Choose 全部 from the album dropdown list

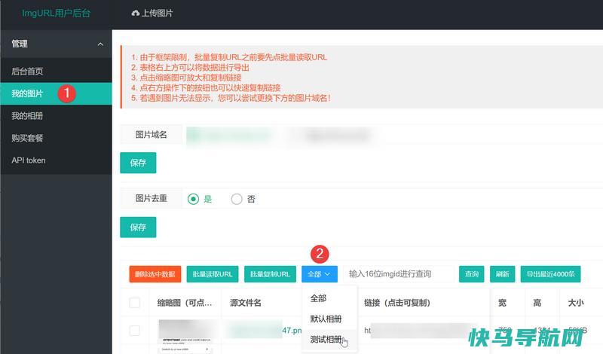[x=329, y=298]
